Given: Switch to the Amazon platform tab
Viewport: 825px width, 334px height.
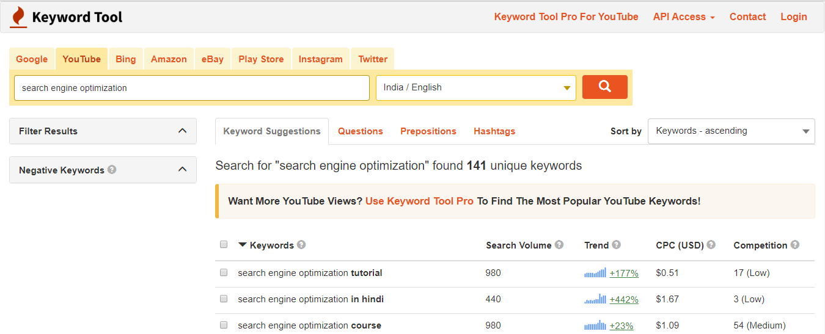Looking at the screenshot, I should 169,59.
